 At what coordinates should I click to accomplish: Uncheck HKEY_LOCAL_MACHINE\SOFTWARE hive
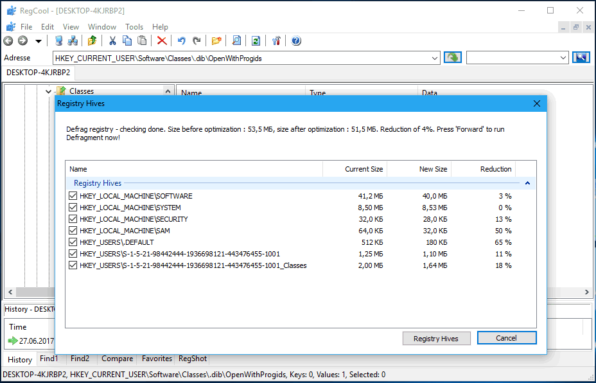pos(73,196)
